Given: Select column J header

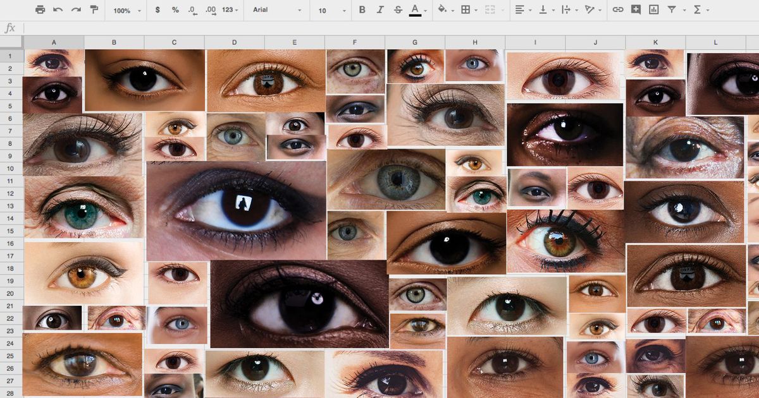Looking at the screenshot, I should pos(595,42).
